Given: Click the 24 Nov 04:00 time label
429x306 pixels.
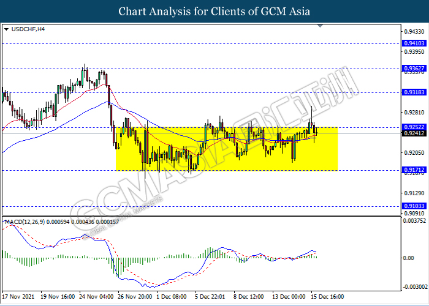Looking at the screenshot, I should coord(96,297).
